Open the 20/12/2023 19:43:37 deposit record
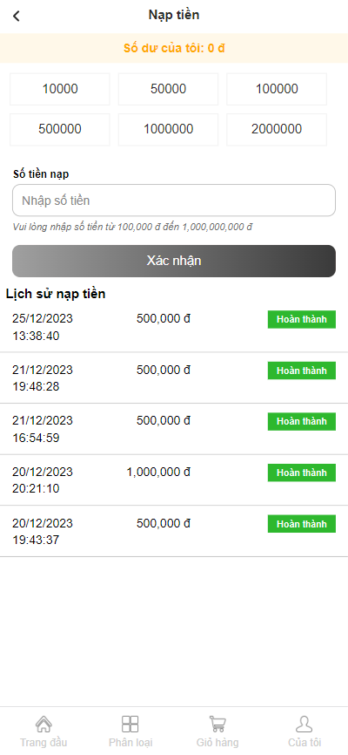This screenshot has width=348, height=755. [x=174, y=531]
